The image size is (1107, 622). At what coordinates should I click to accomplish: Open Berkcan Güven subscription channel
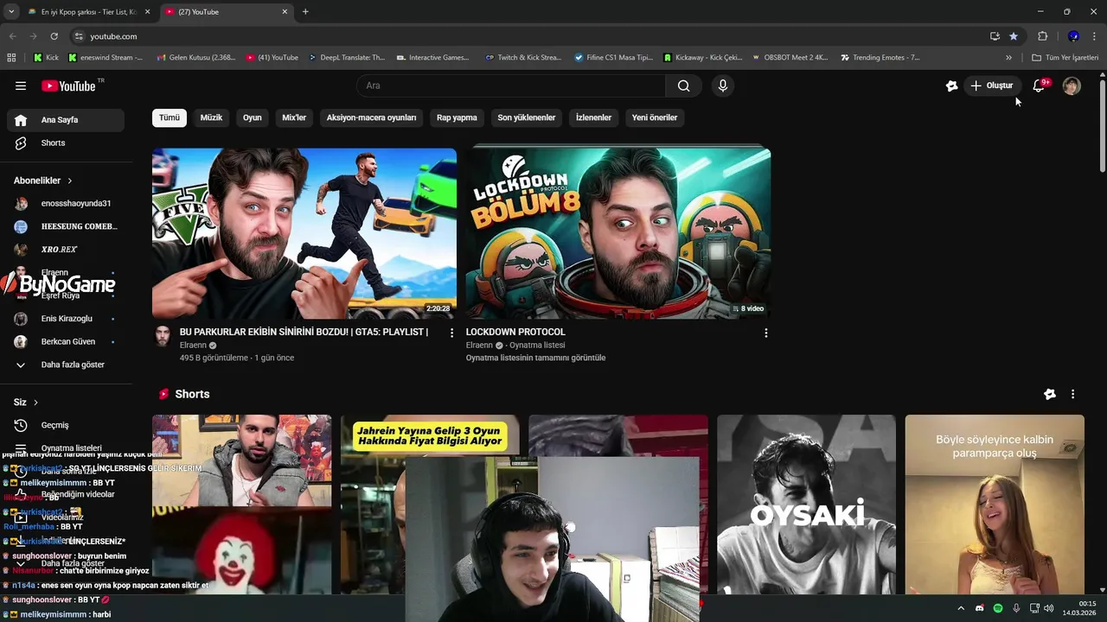[66, 341]
